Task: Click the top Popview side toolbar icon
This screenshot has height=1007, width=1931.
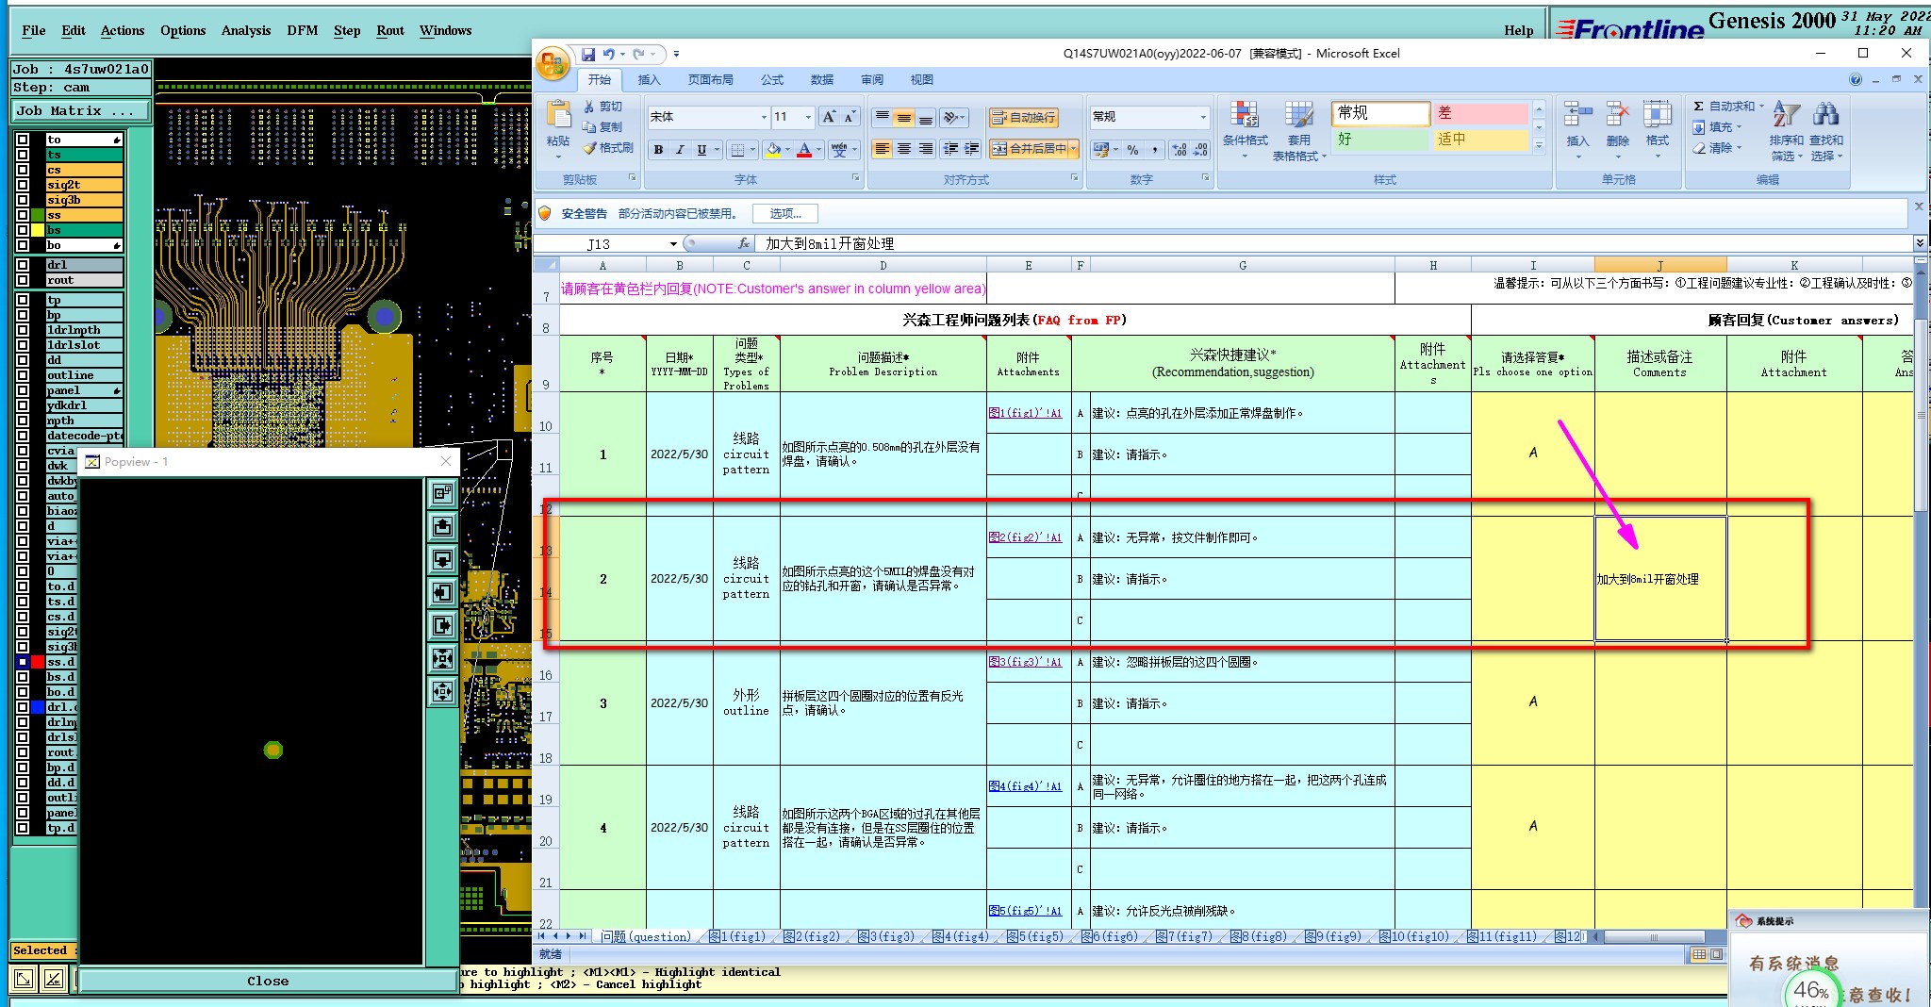Action: [442, 493]
